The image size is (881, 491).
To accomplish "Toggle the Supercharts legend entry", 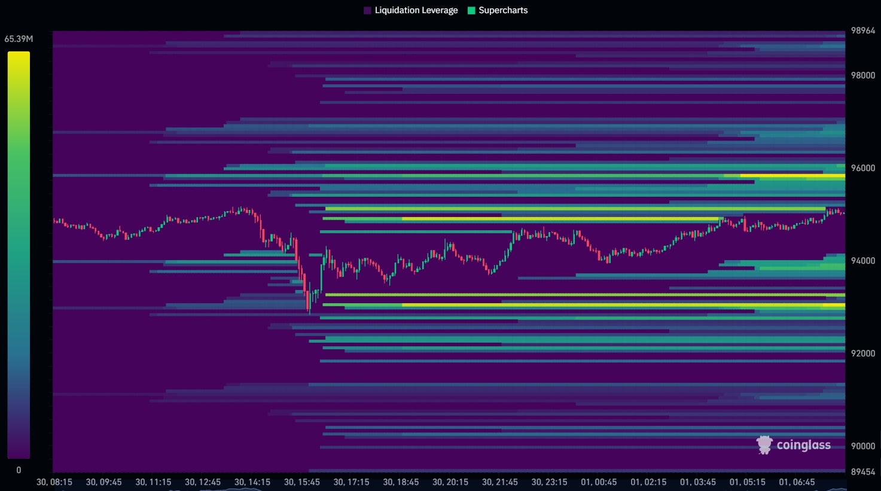I will 498,10.
